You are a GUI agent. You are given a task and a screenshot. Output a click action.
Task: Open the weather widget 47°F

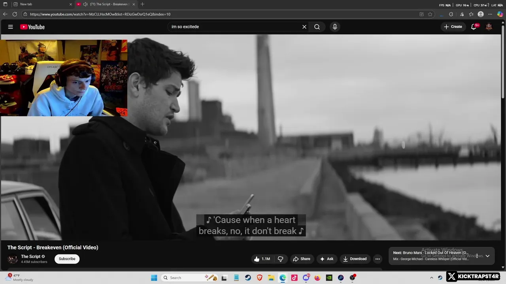(x=20, y=278)
